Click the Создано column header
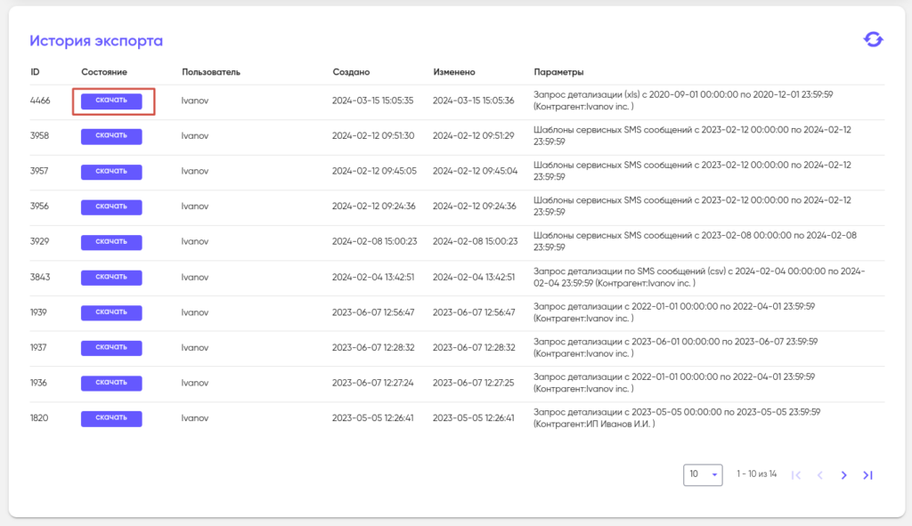Viewport: 912px width, 526px height. pos(351,71)
